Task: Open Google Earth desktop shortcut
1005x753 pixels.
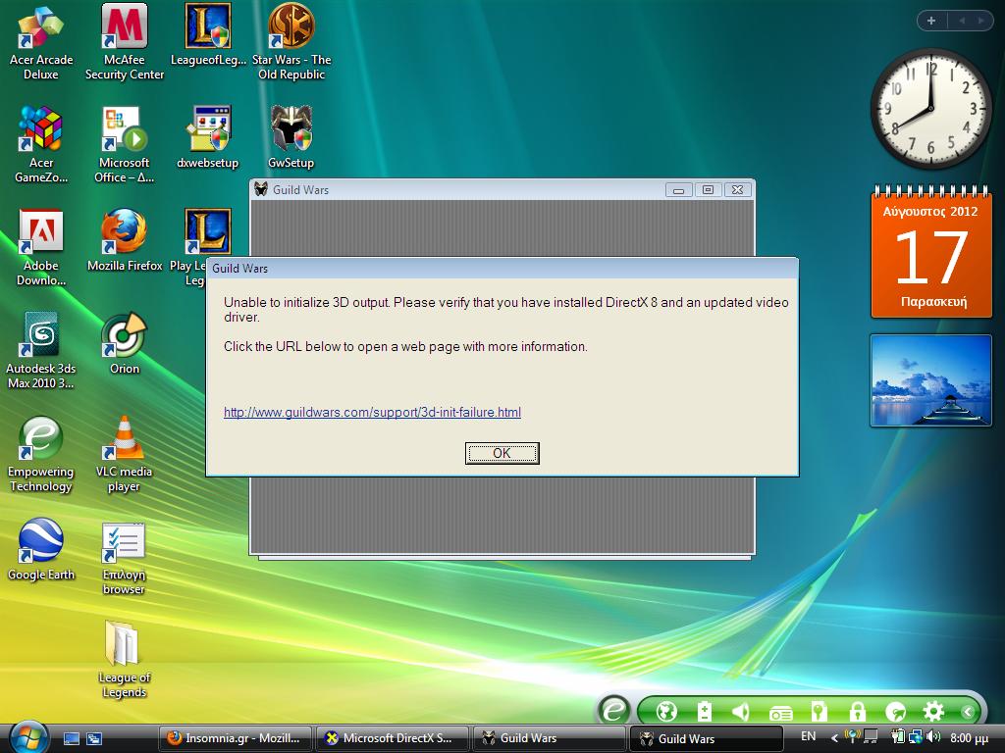Action: pyautogui.click(x=41, y=550)
